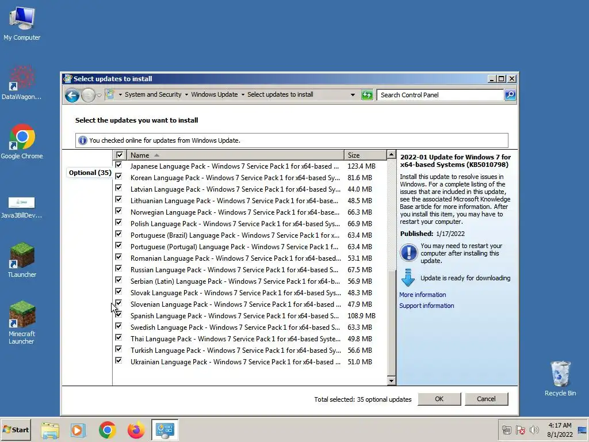This screenshot has width=589, height=442.
Task: Select Spanish Language Pack row text
Action: click(x=235, y=316)
